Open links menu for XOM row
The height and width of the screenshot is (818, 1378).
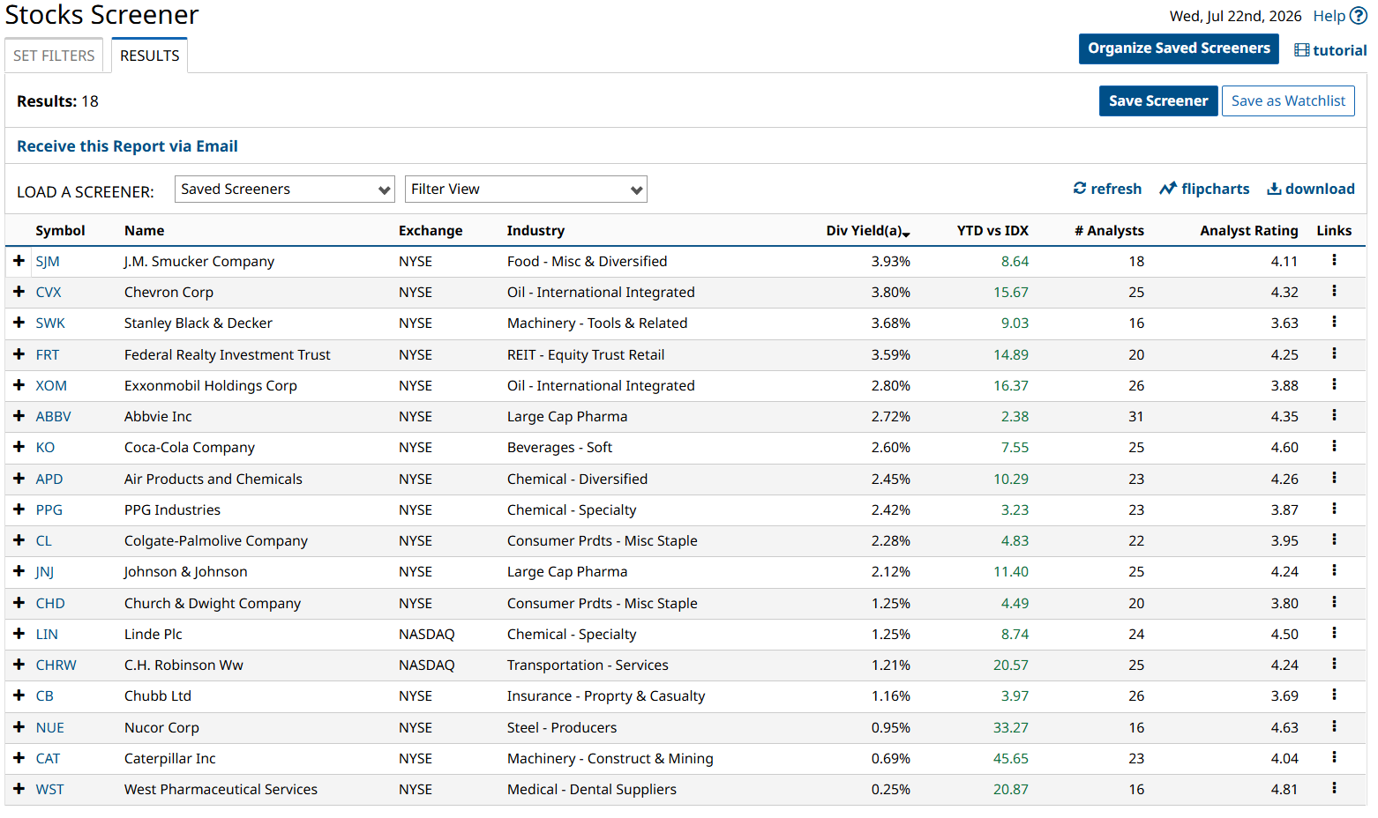(1334, 384)
